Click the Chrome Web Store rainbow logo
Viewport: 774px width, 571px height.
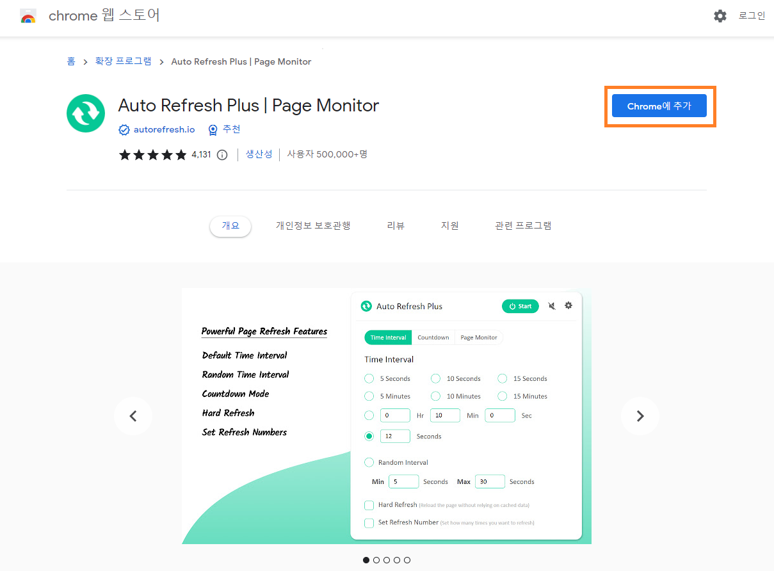[x=28, y=16]
